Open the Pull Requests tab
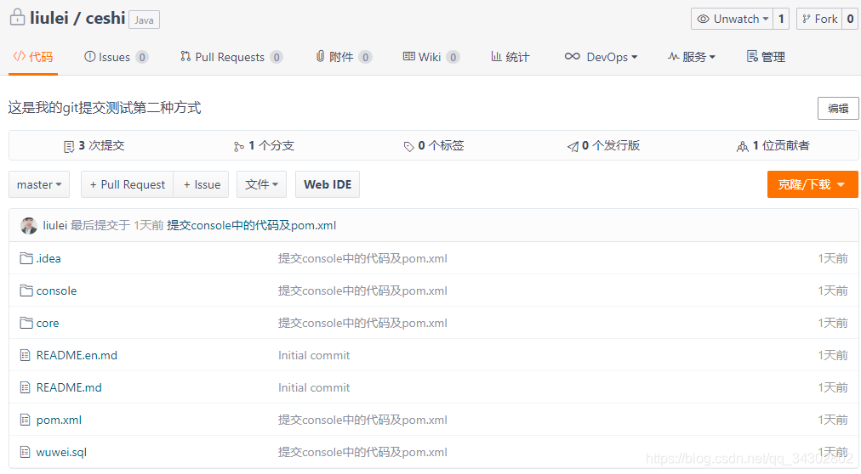The width and height of the screenshot is (861, 474). (x=231, y=57)
